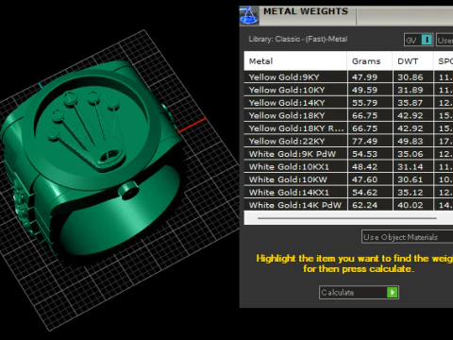The image size is (453, 340).
Task: Select the Yellow Gold:18KY row
Action: (348, 115)
